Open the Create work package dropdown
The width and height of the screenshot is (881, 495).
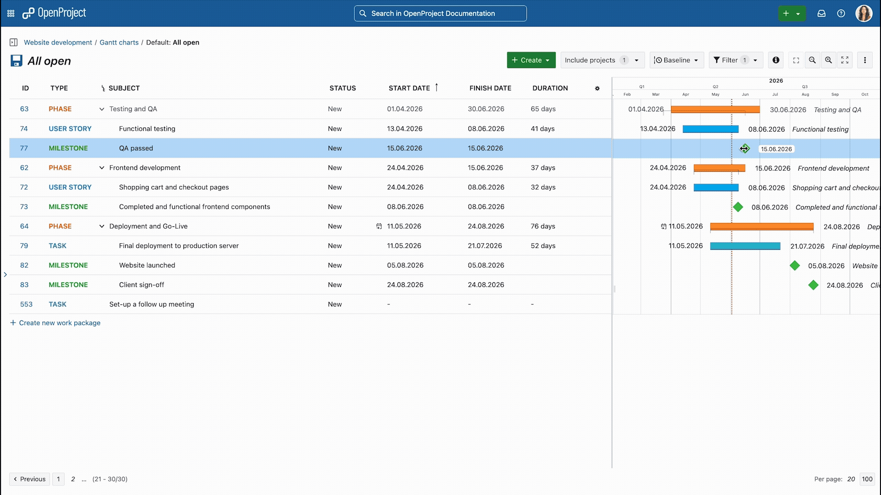[531, 60]
